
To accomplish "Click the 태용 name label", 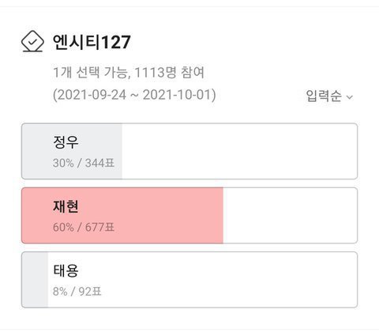I will click(66, 270).
